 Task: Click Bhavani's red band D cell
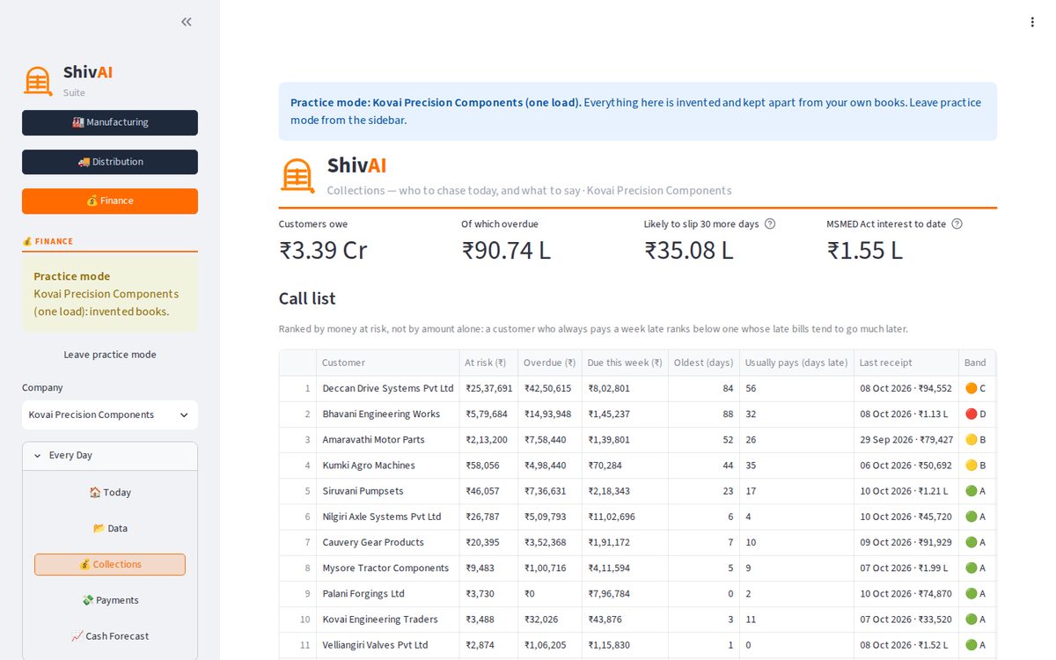tap(977, 414)
